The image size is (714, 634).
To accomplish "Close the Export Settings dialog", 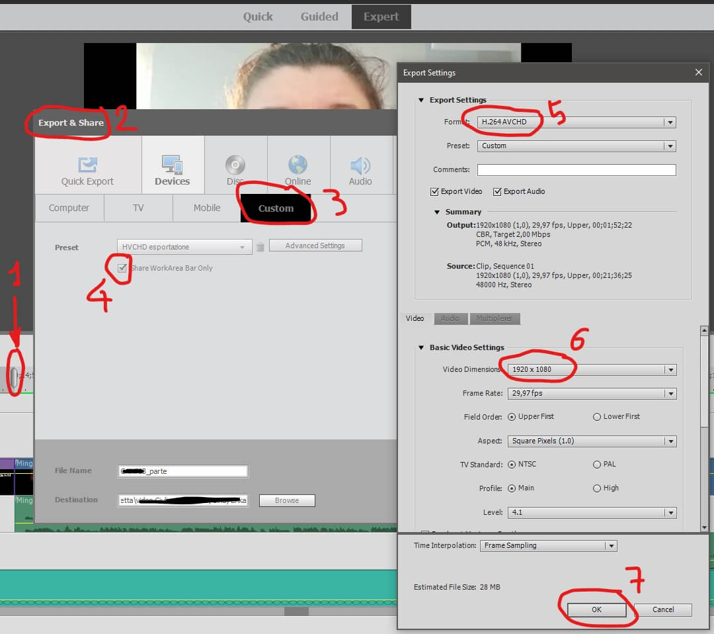I will 699,73.
